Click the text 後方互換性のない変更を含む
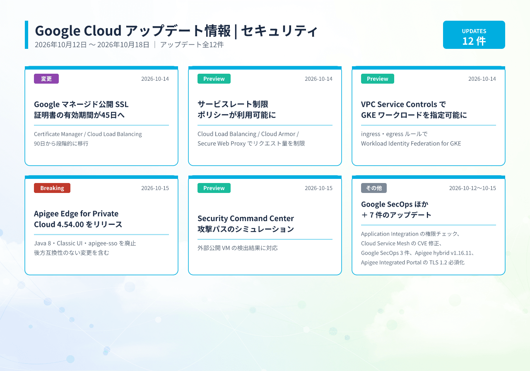Viewport: 530px width, 371px height. (x=72, y=253)
